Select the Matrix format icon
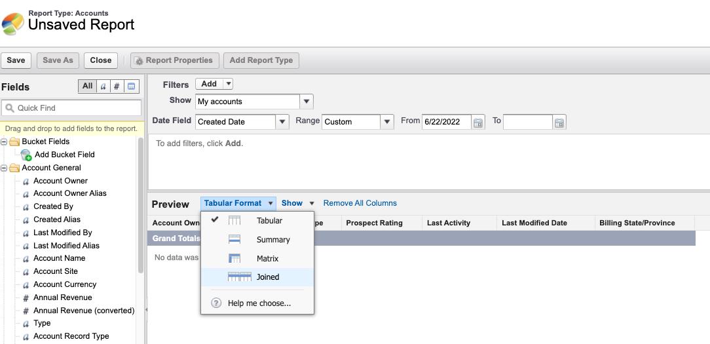The height and width of the screenshot is (344, 710). point(234,259)
